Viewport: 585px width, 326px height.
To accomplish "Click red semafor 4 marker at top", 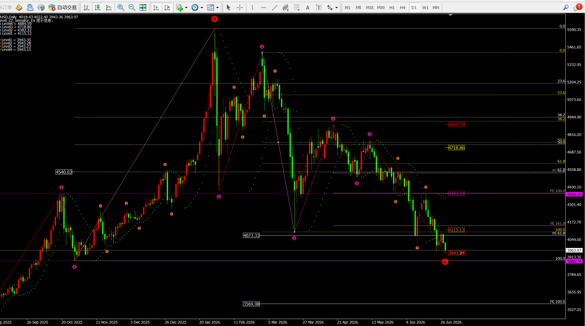I will pos(214,19).
